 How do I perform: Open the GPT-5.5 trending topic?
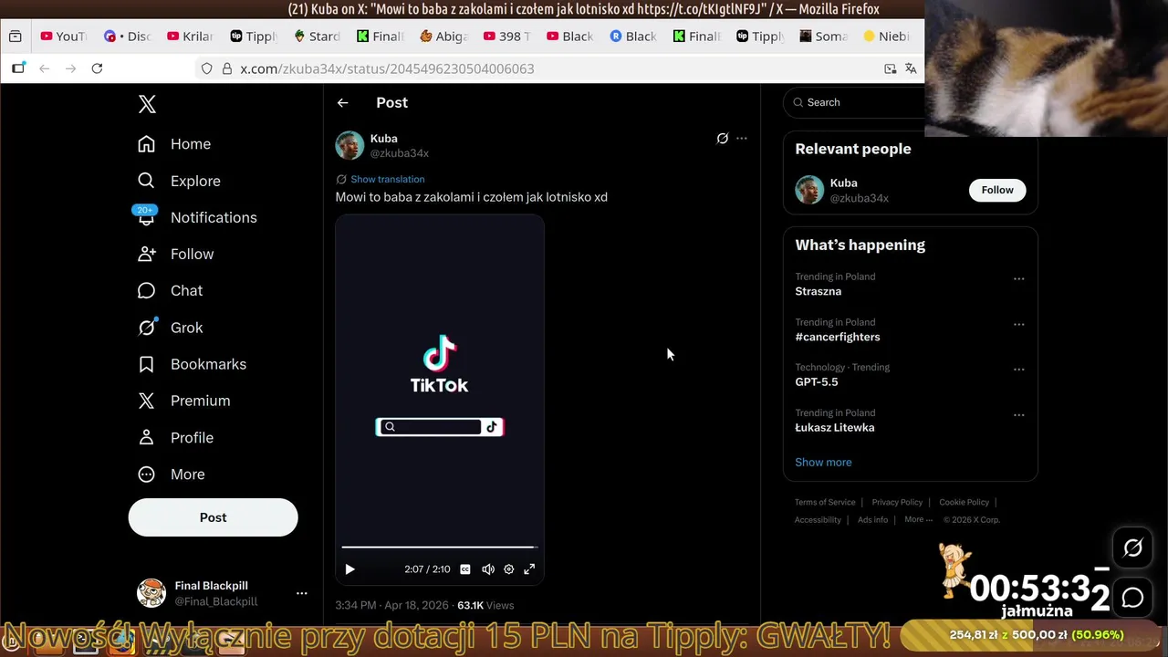[816, 382]
